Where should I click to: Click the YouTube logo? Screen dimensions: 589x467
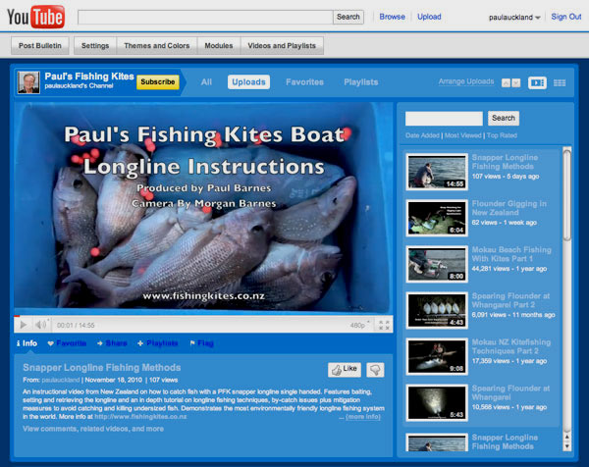36,17
